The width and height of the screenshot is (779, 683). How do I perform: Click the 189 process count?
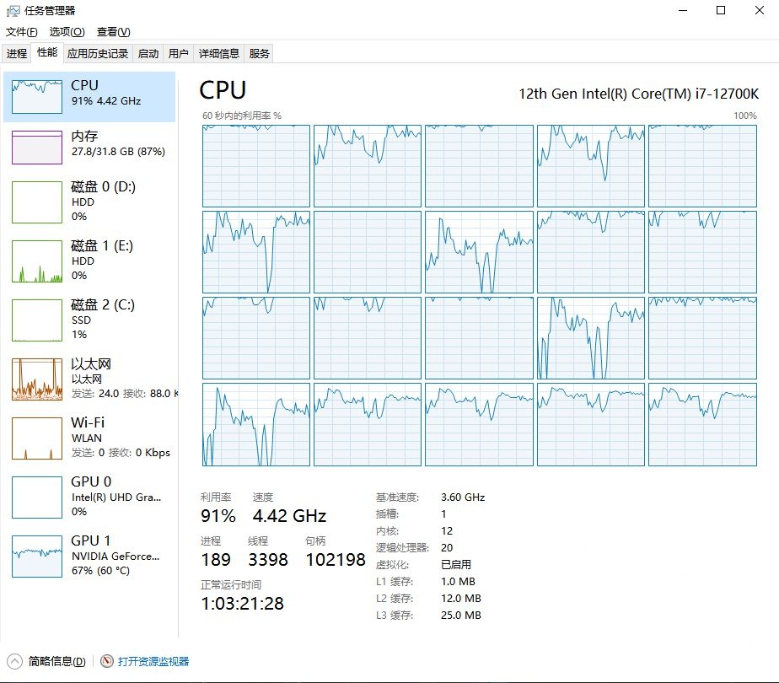coord(216,560)
